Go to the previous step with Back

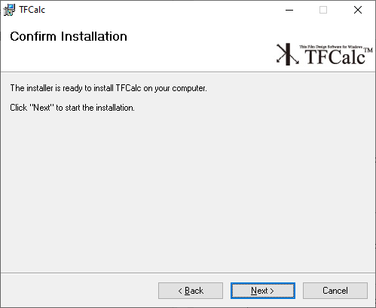click(191, 291)
